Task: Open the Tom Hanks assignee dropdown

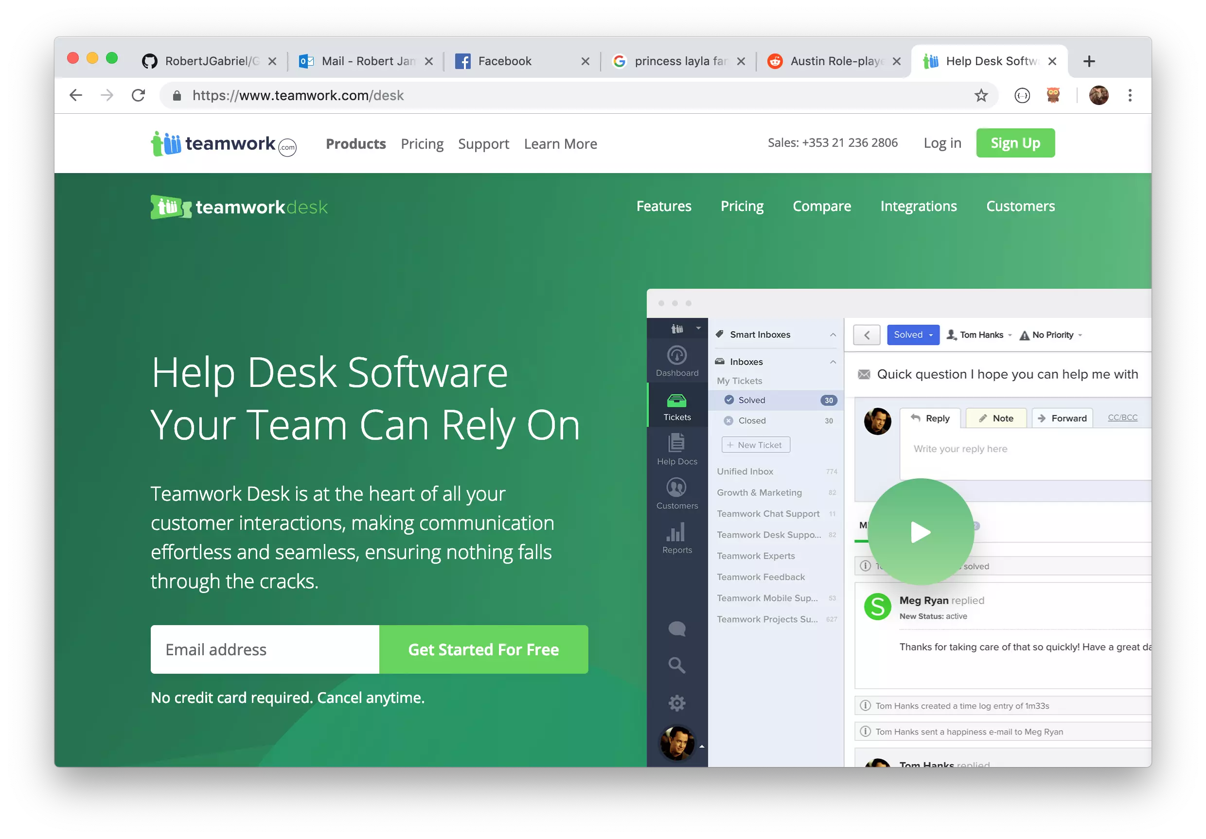Action: click(978, 335)
